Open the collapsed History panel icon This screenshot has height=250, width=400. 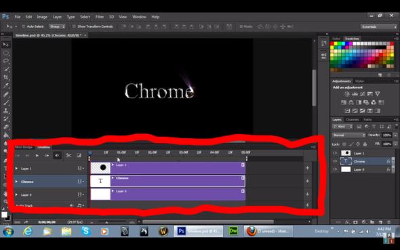323,43
